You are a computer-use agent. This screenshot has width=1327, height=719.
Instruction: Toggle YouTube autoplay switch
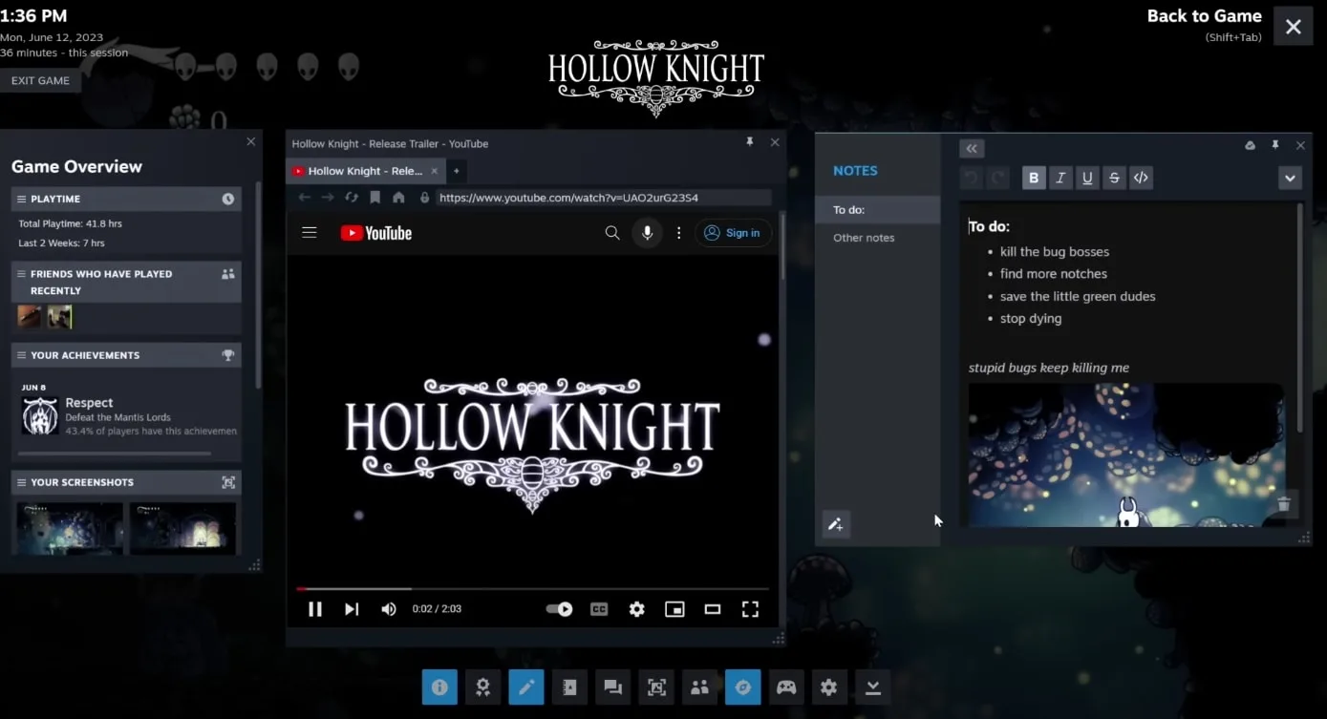(x=559, y=609)
